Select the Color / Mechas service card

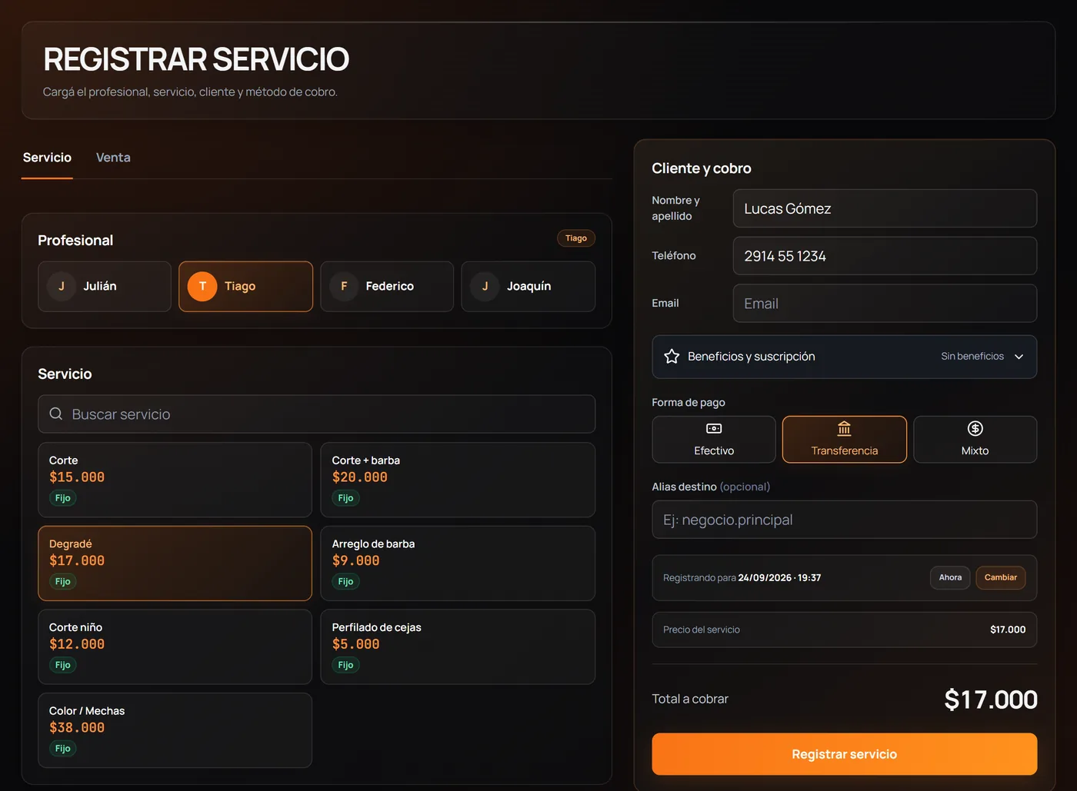click(x=175, y=730)
